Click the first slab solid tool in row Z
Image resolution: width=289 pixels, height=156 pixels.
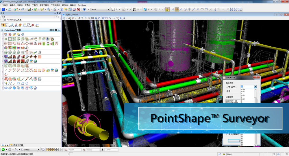(x=6, y=88)
